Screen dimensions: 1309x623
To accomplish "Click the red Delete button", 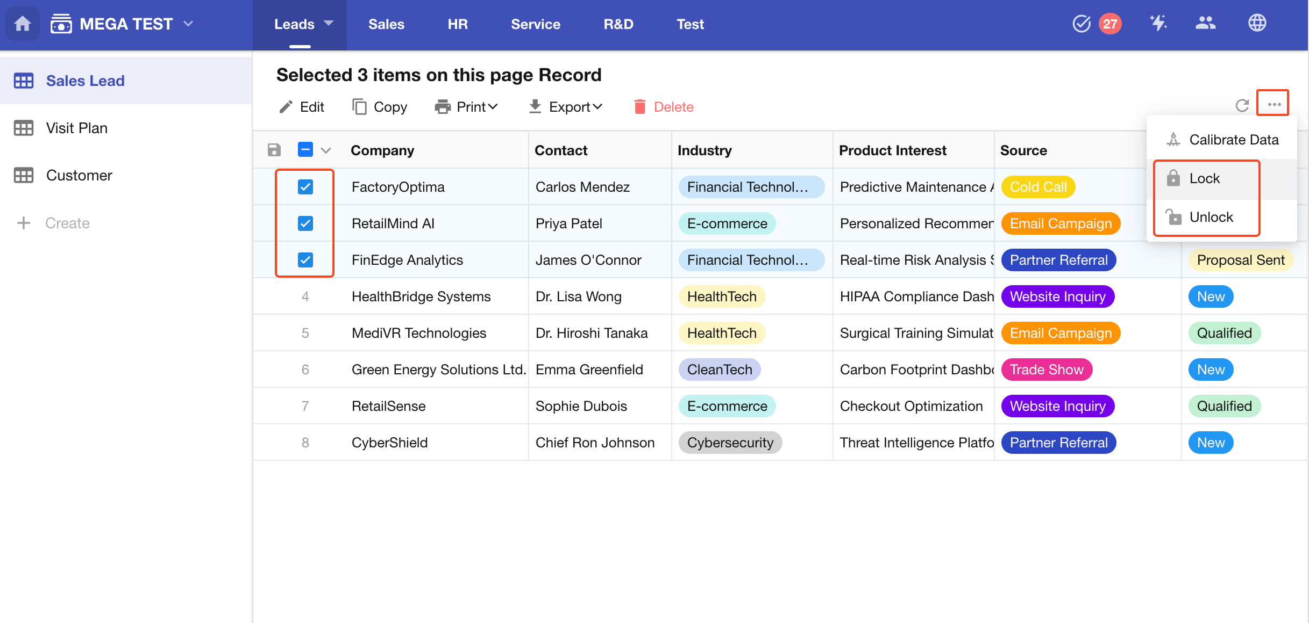I will click(x=664, y=107).
